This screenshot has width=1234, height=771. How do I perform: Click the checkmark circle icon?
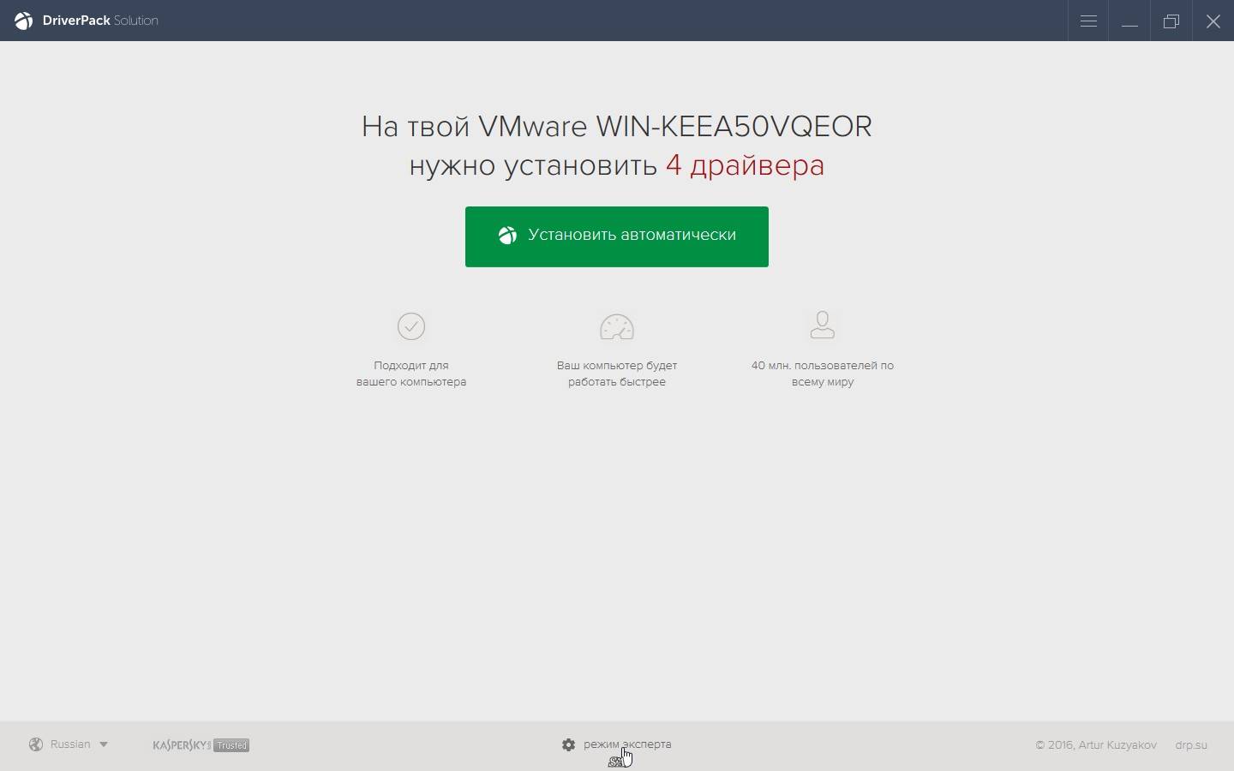411,326
